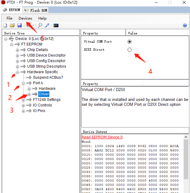The height and width of the screenshot is (193, 190).
Task: Collapse the Device: 0 root node
Action: tap(6, 39)
